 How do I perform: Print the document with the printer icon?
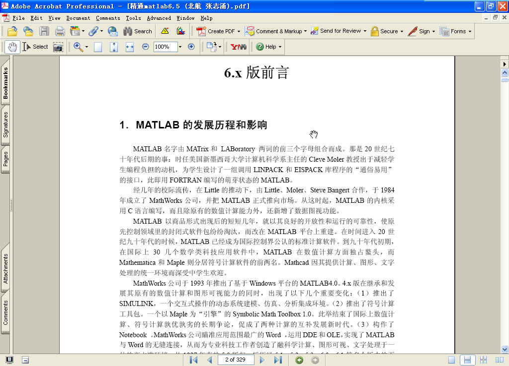tap(60, 31)
